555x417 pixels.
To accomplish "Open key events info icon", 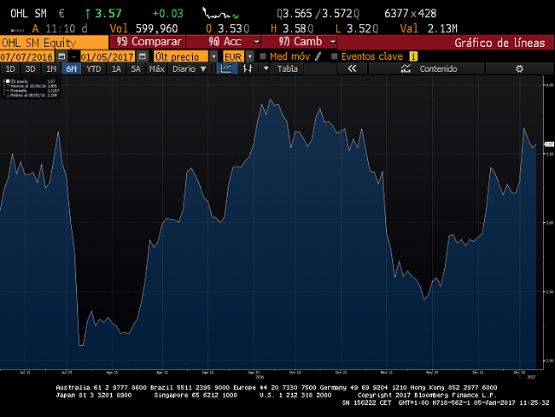I will (x=413, y=56).
